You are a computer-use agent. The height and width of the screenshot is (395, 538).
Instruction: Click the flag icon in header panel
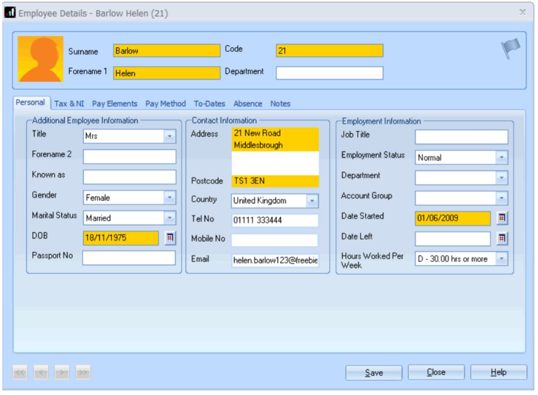[x=511, y=48]
